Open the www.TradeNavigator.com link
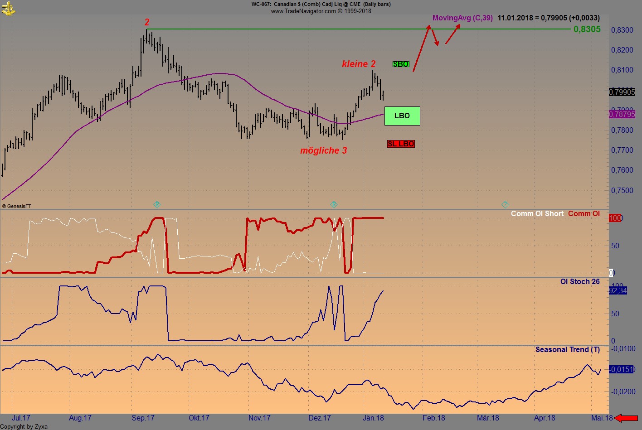Screen dimensions: 642x430 [x=302, y=11]
